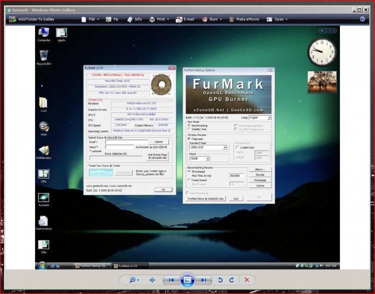Click the furmark desktop icon
This screenshot has width=375, height=294.
tap(44, 200)
